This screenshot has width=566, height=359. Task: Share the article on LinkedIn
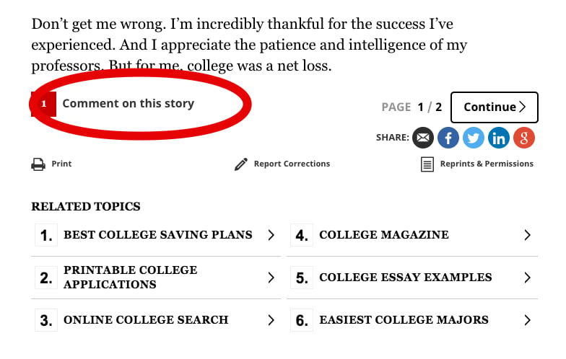(498, 138)
